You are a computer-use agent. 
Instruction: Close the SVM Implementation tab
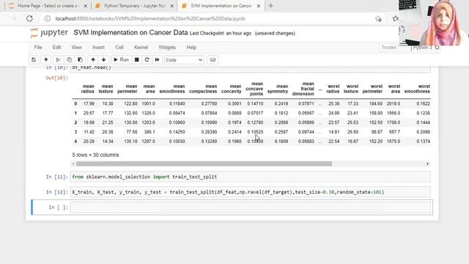click(x=259, y=6)
